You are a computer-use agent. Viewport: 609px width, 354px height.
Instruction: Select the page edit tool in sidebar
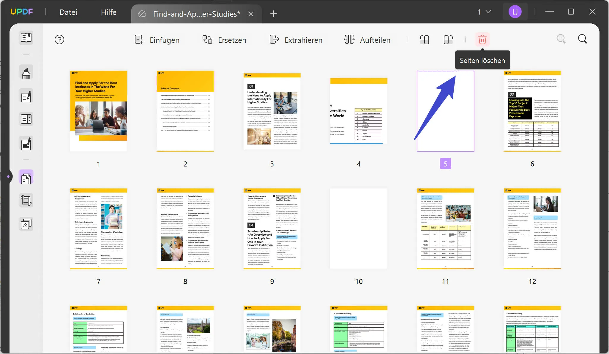coord(26,96)
